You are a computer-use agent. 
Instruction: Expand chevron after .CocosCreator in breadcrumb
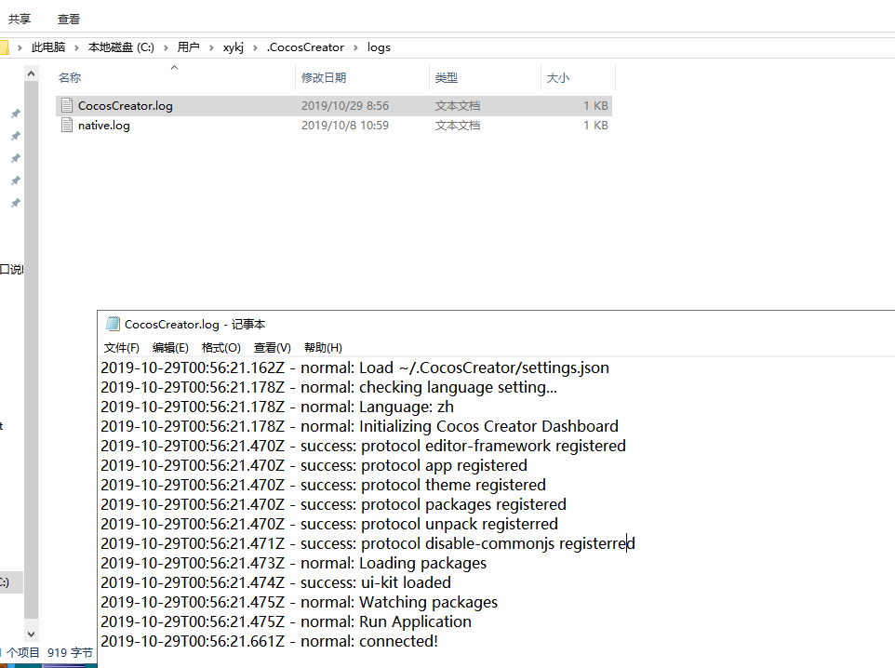click(x=355, y=47)
